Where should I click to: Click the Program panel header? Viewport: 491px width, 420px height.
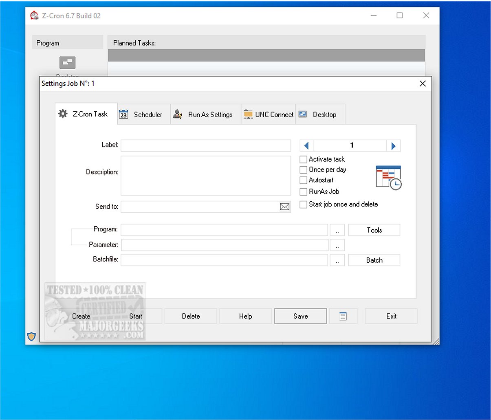pos(68,43)
